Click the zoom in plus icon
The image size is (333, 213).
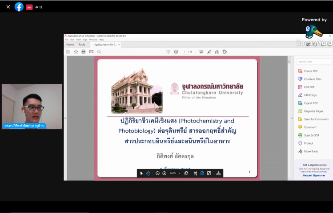[x=164, y=173]
